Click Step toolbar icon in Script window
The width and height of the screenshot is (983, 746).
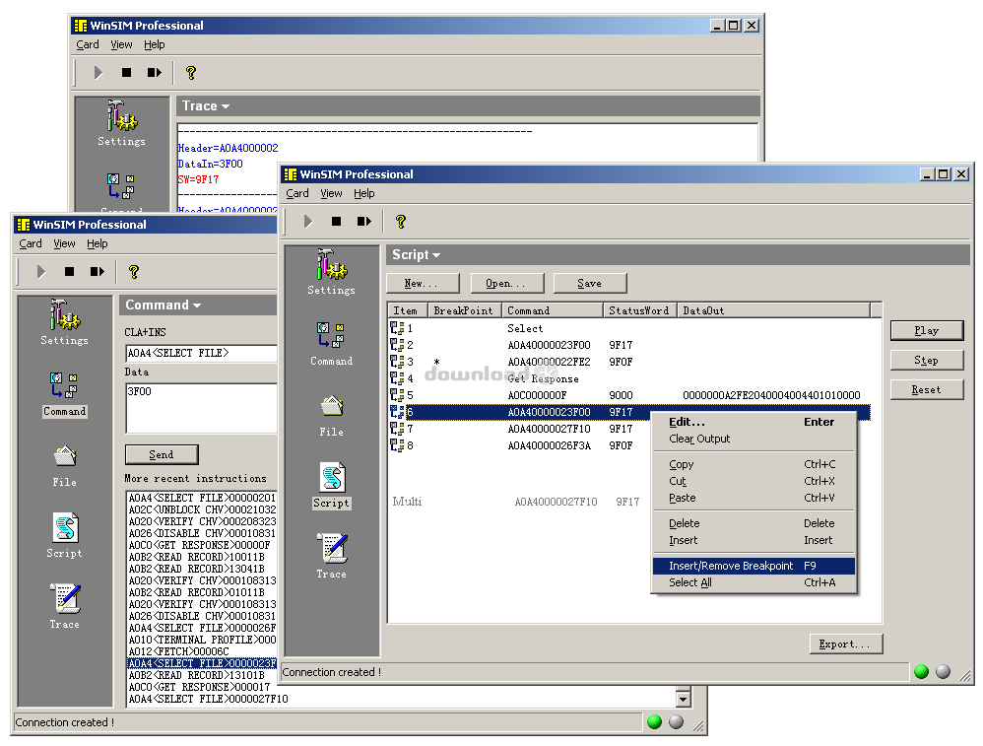(x=364, y=222)
